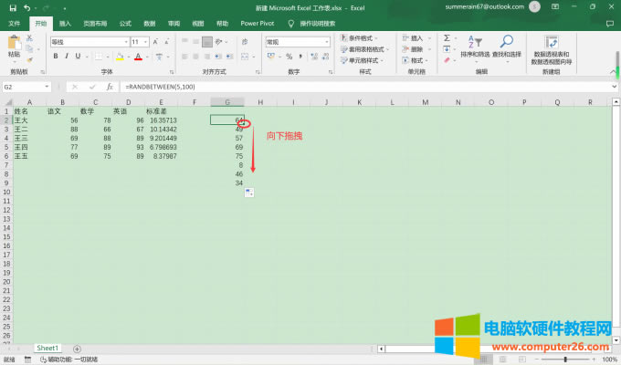The height and width of the screenshot is (365, 621).
Task: Click the 文件 (File) menu button
Action: pyautogui.click(x=14, y=23)
